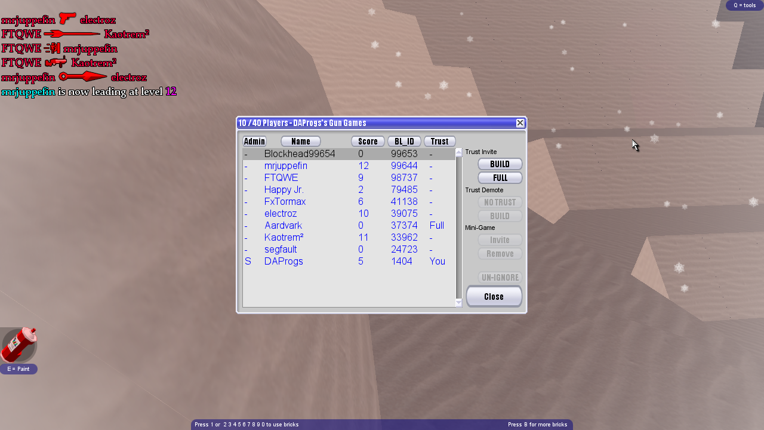The image size is (764, 430).
Task: Select Blockhead99654 in the player list
Action: pyautogui.click(x=349, y=154)
